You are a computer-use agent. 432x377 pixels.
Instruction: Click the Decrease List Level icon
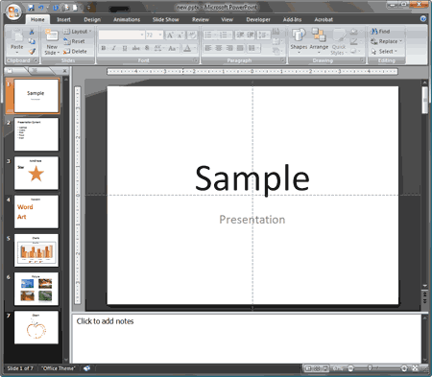[240, 35]
